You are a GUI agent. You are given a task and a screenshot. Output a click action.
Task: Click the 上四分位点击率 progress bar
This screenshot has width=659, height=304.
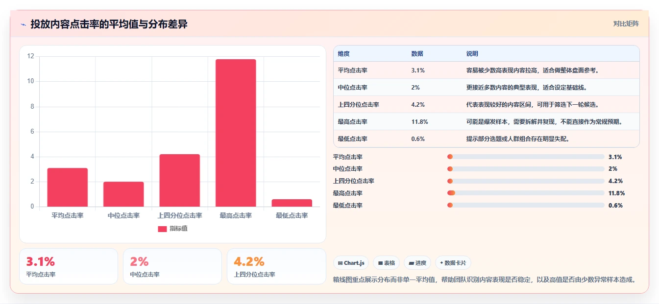click(526, 181)
